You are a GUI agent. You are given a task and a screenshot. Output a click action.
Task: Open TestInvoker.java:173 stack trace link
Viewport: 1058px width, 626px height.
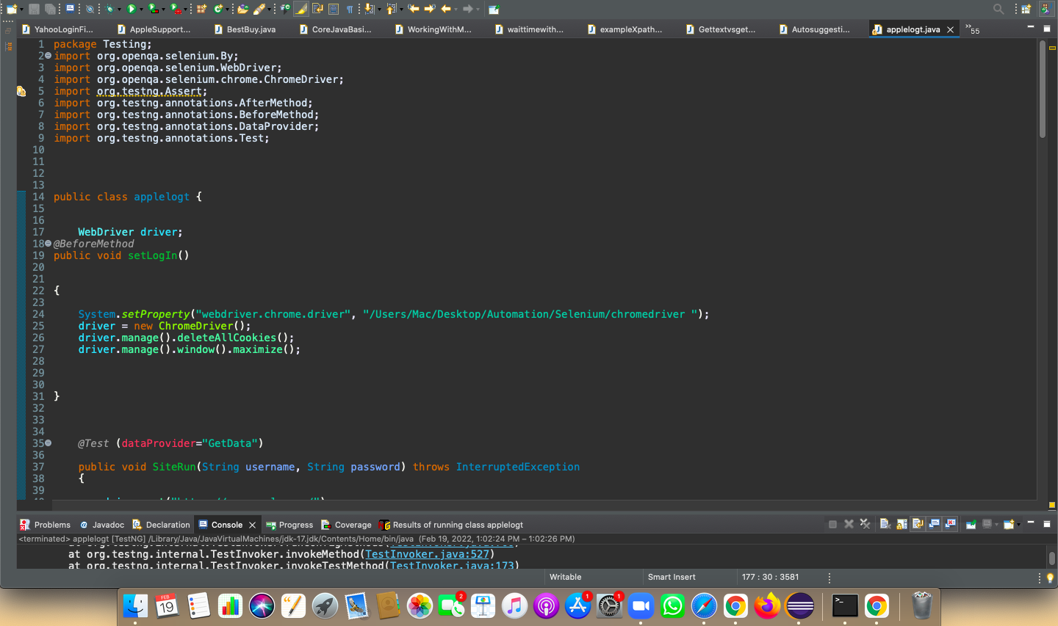(452, 566)
